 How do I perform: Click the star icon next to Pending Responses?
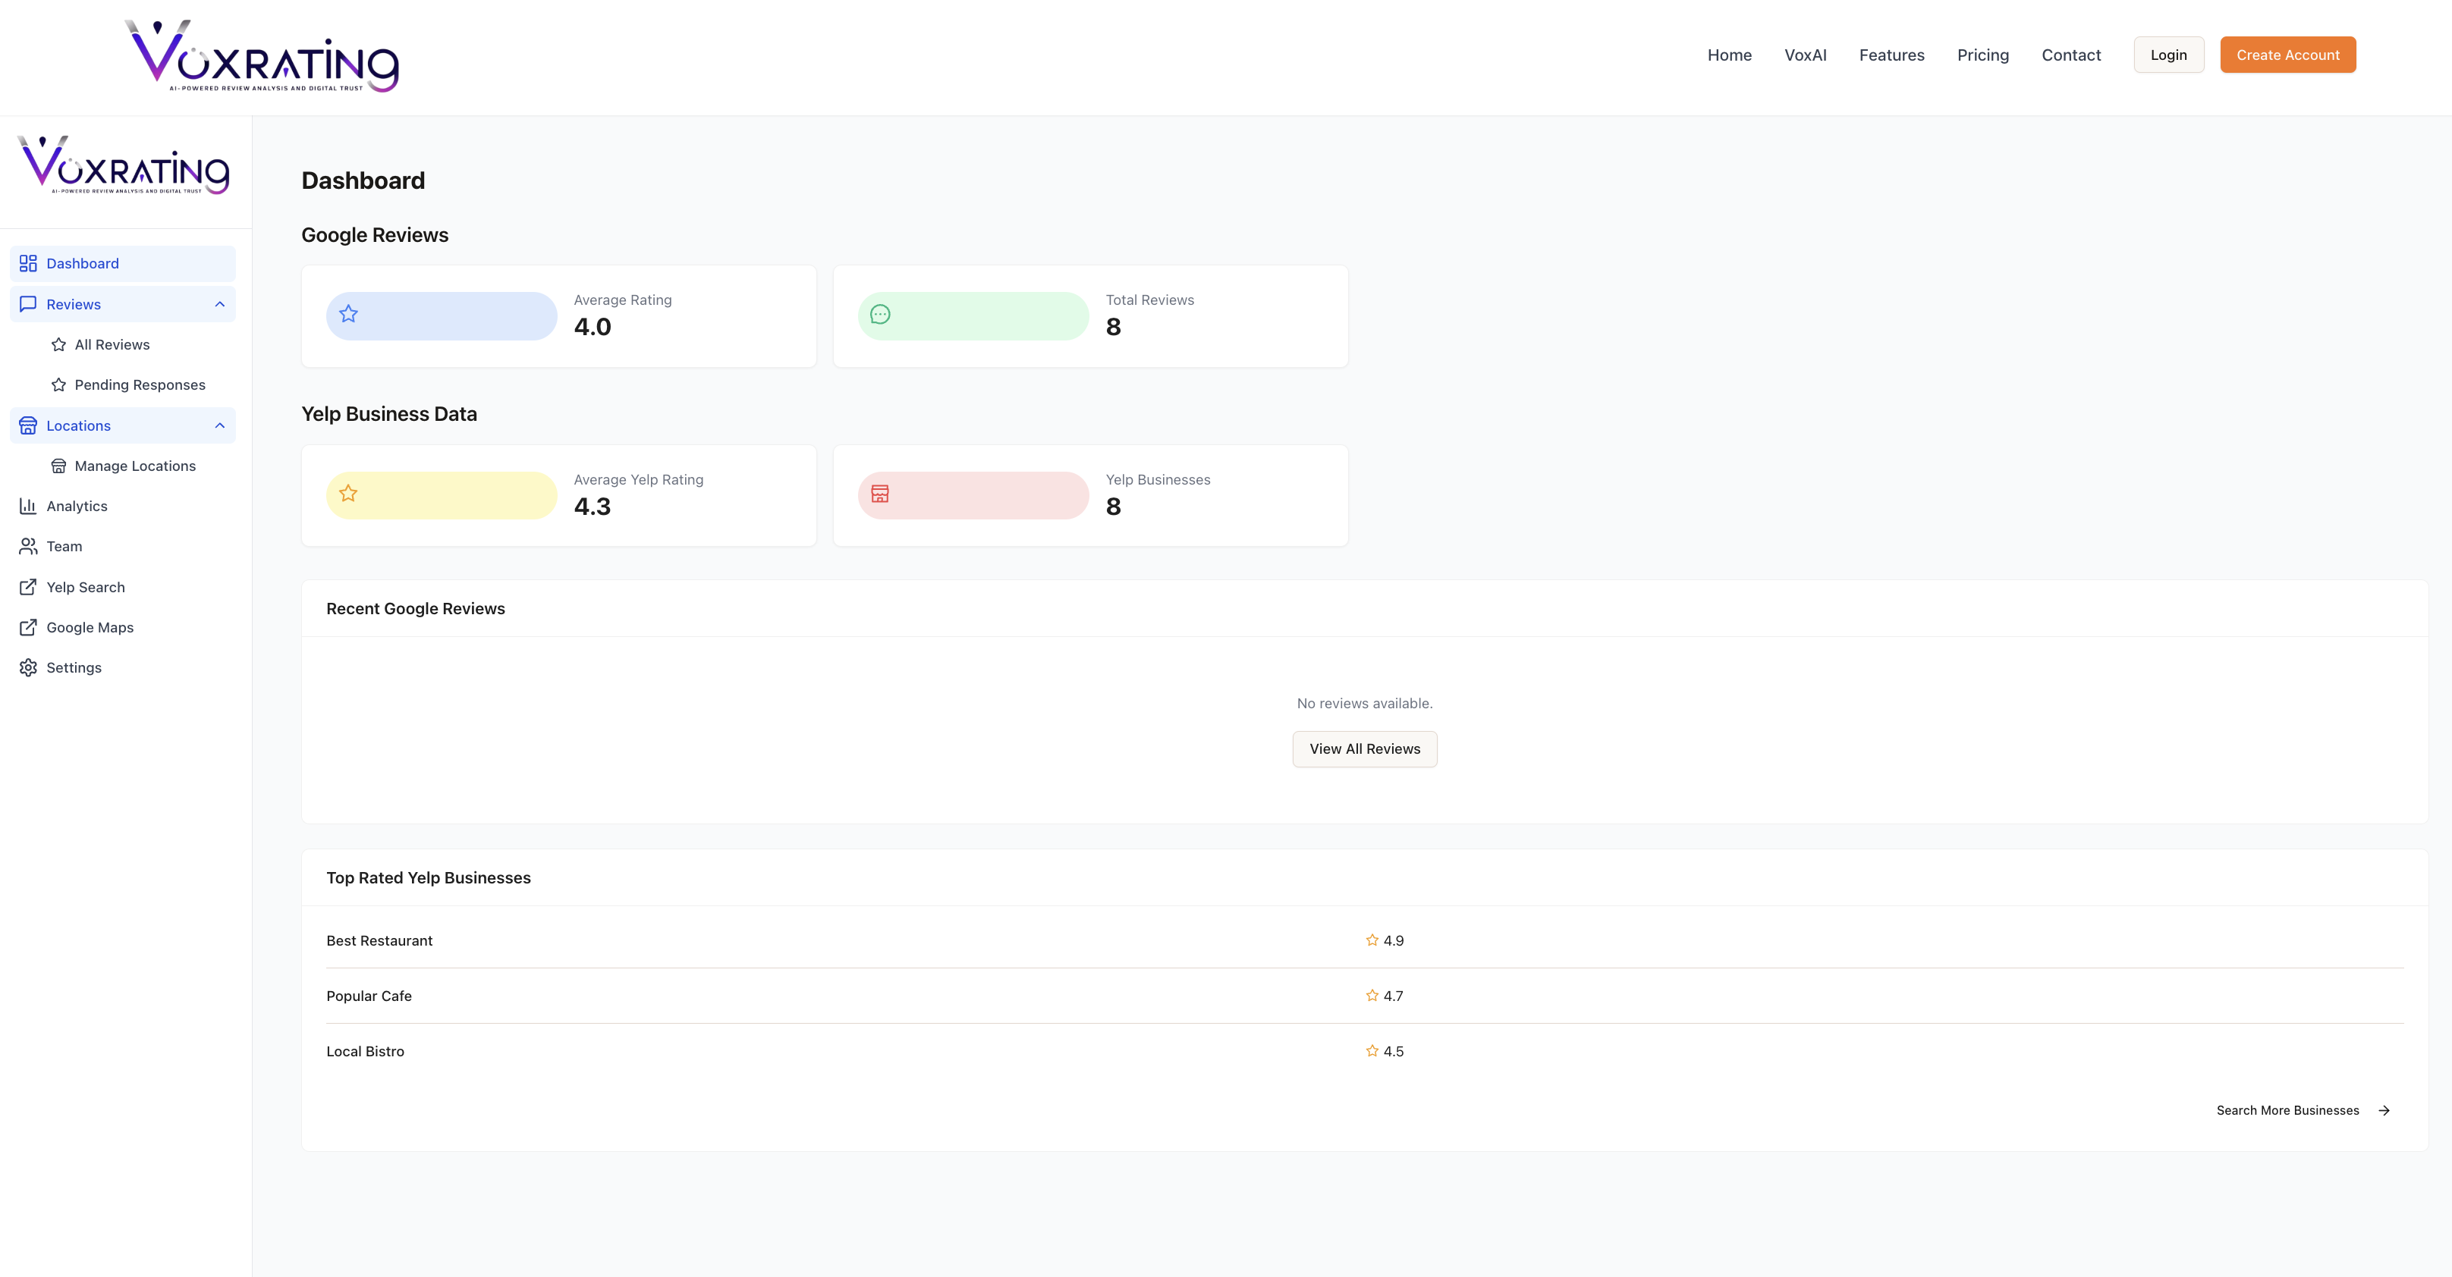click(59, 384)
